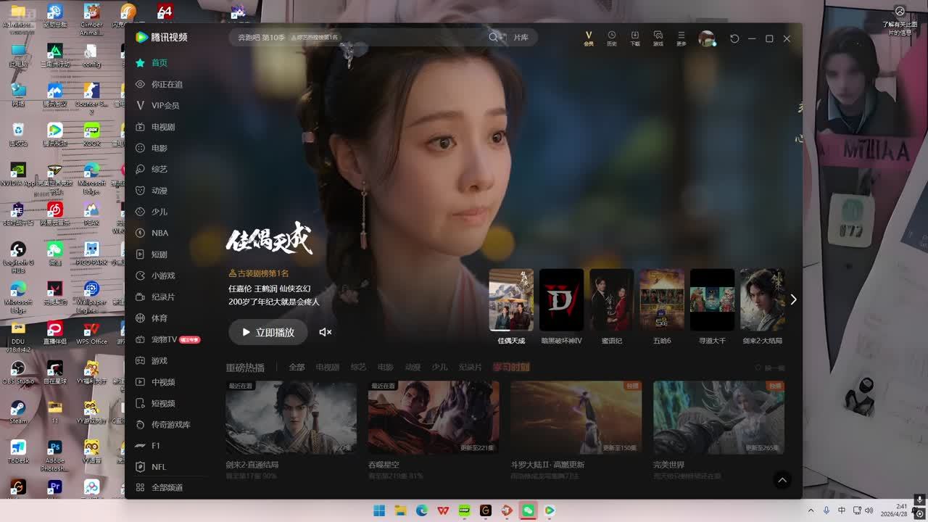Toggle the 换一换 refresh recommendations

tap(769, 368)
